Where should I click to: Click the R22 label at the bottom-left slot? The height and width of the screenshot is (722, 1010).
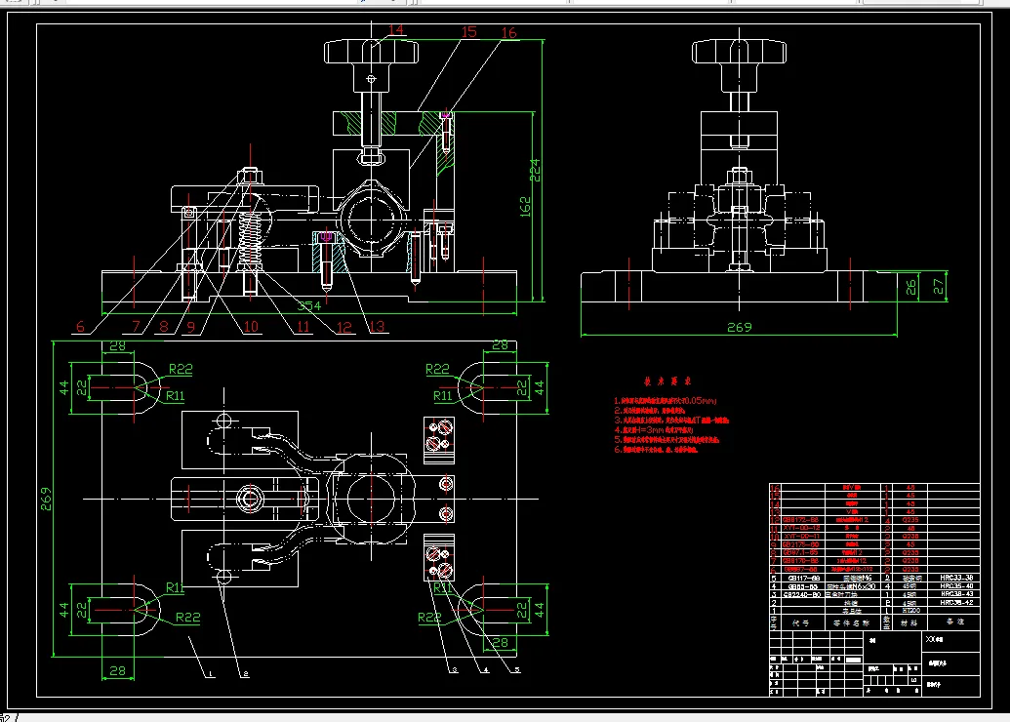tap(187, 617)
